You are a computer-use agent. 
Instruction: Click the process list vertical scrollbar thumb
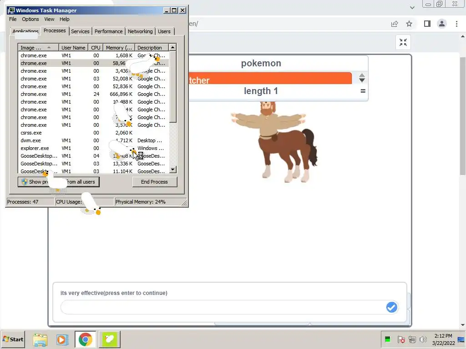point(172,87)
